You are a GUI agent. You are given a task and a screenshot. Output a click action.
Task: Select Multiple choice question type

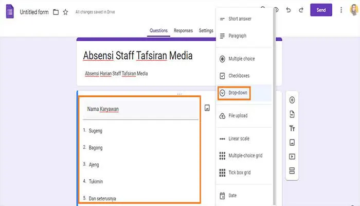241,59
